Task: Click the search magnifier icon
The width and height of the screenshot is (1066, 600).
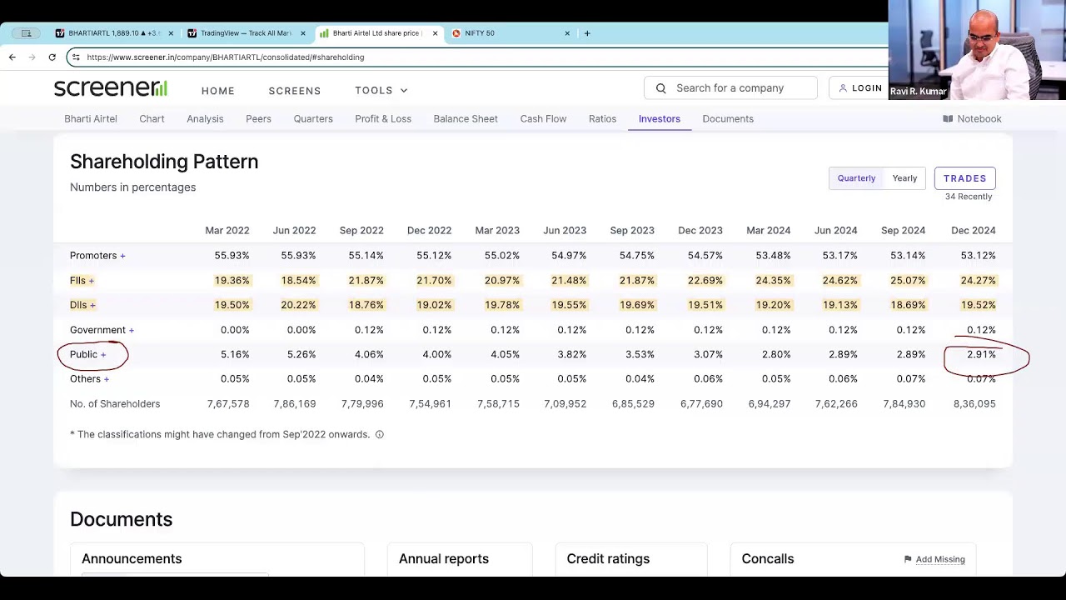Action: (660, 88)
